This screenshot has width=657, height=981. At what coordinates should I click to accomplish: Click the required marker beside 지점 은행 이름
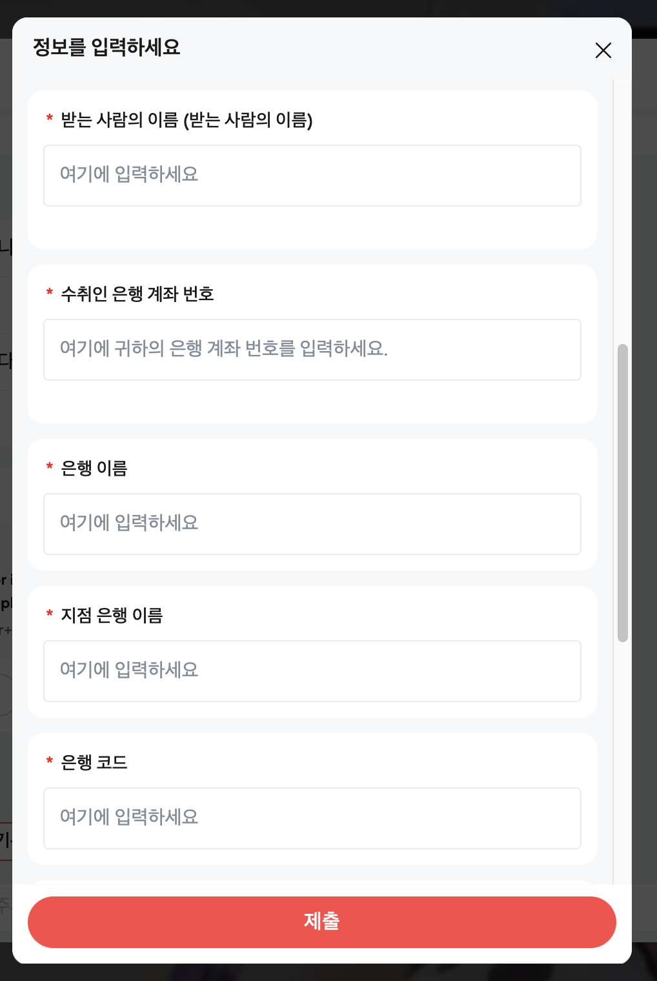[50, 614]
